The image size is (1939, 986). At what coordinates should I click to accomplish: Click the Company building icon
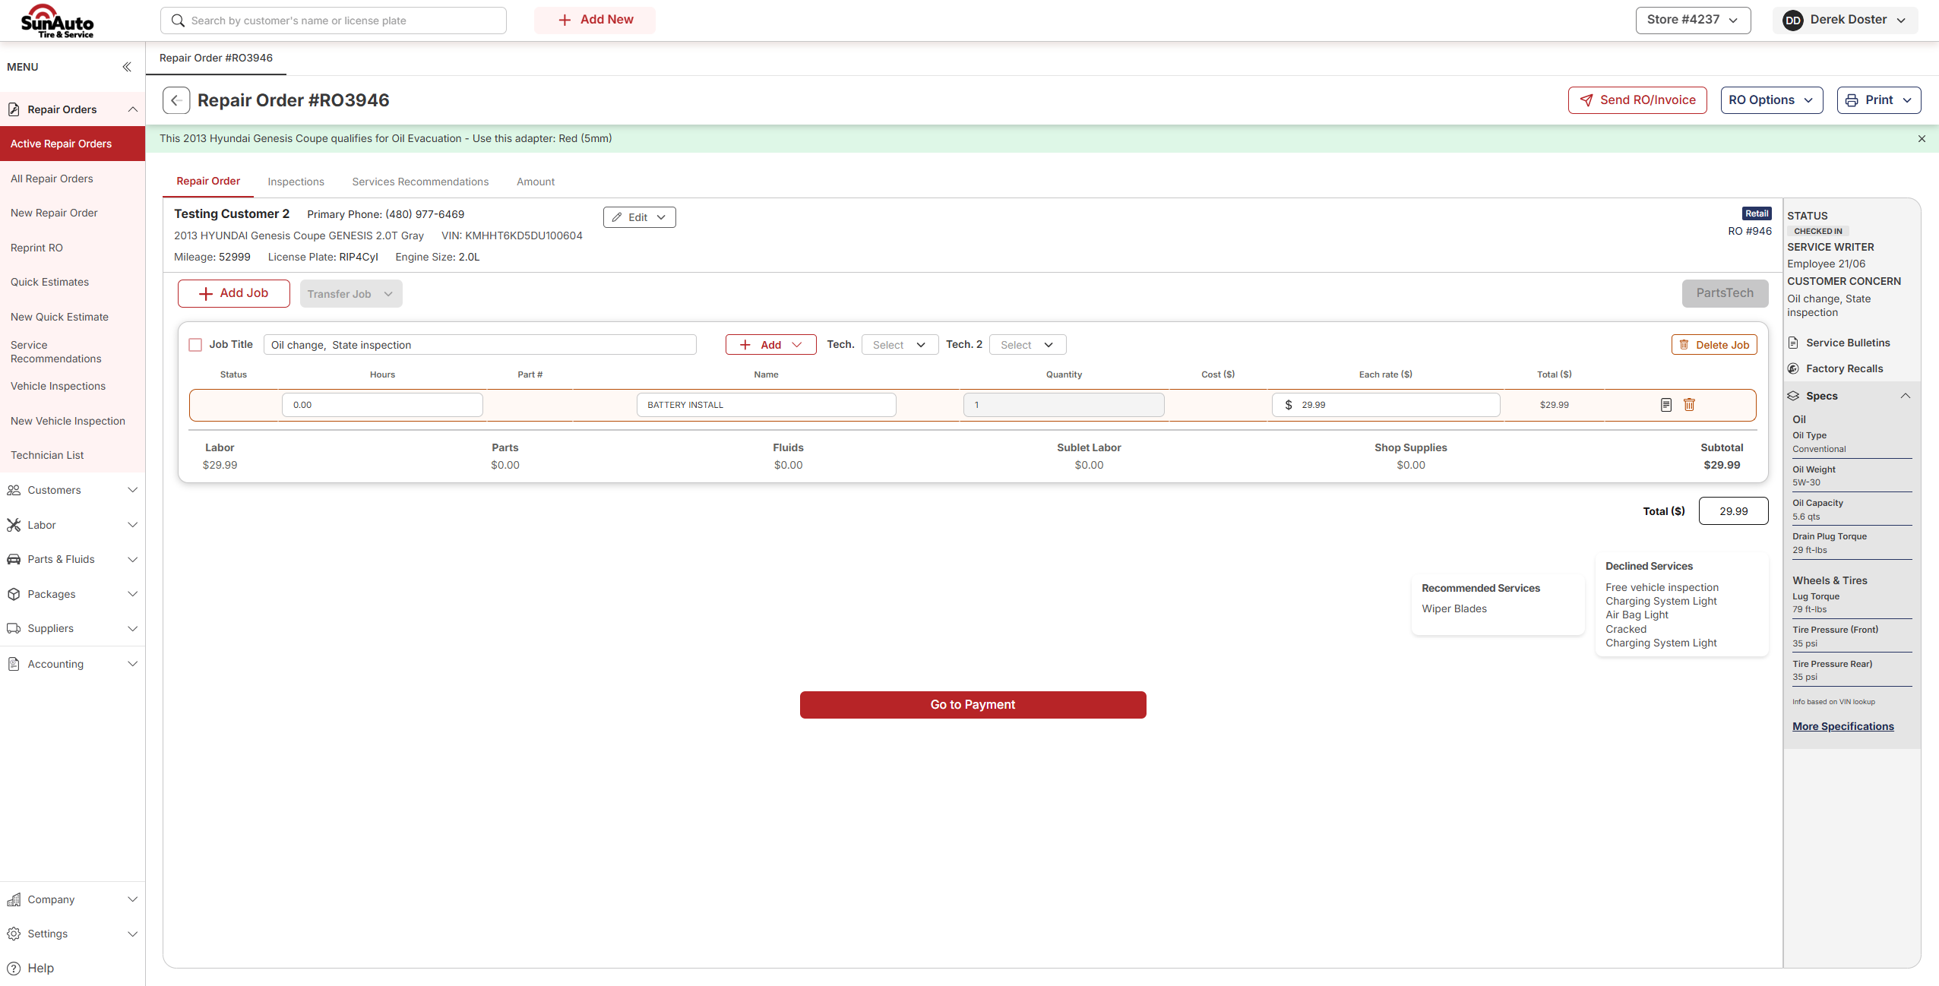(x=14, y=899)
